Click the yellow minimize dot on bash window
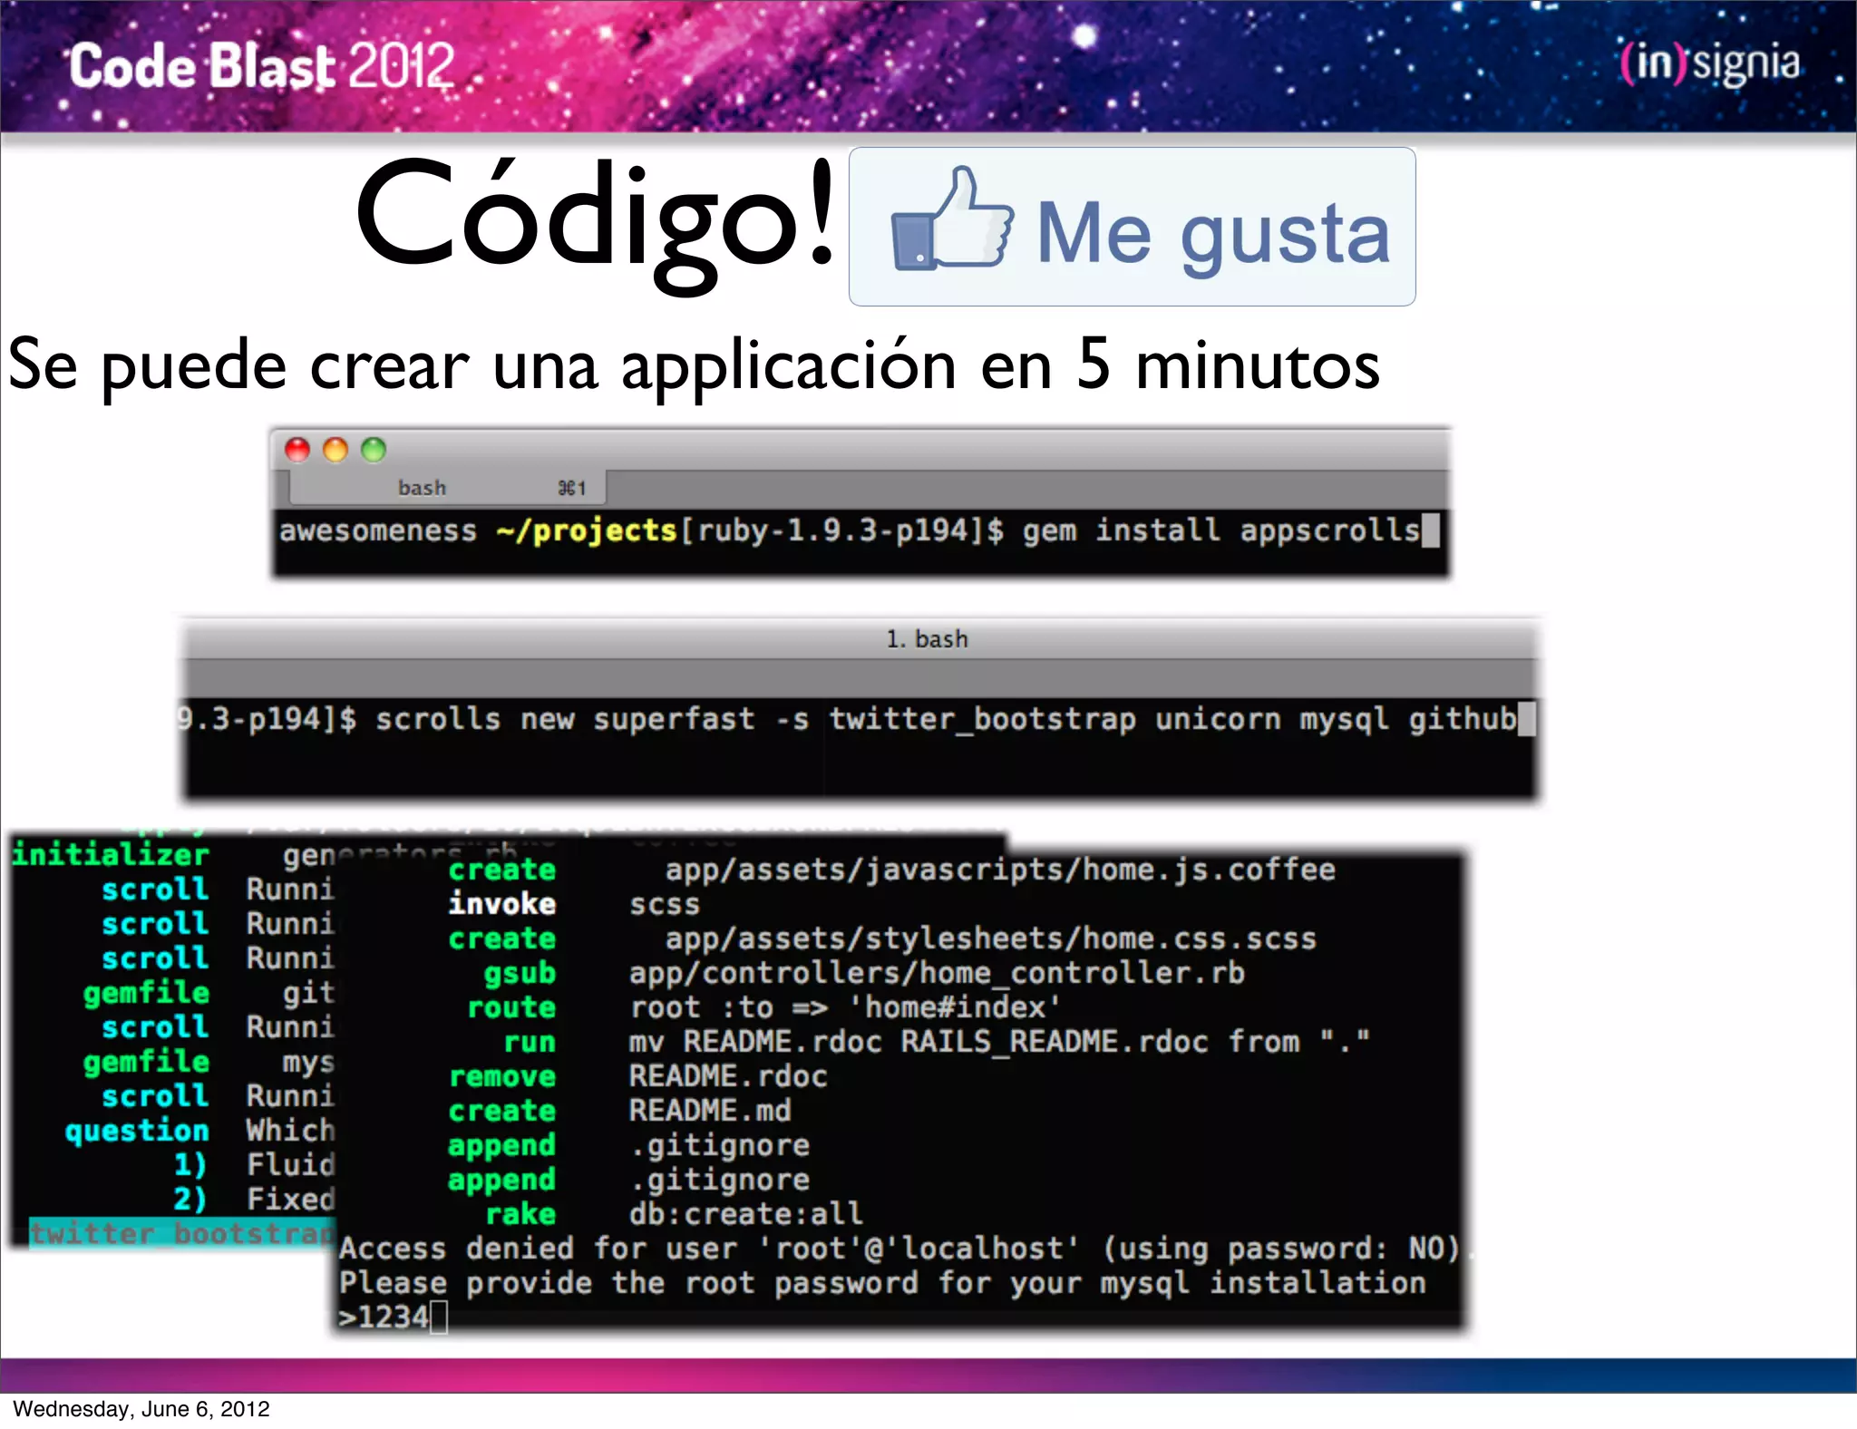The height and width of the screenshot is (1429, 1857). 335,450
